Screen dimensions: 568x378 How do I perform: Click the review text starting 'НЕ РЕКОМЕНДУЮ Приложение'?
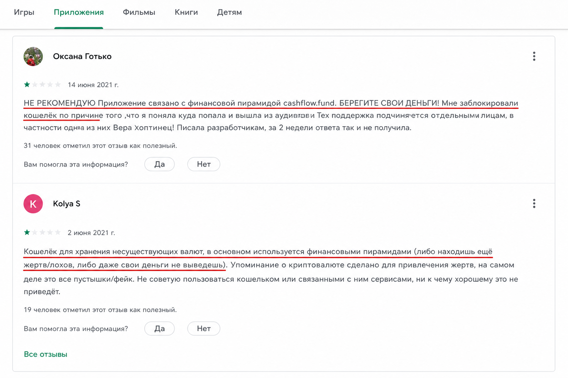pos(271,115)
